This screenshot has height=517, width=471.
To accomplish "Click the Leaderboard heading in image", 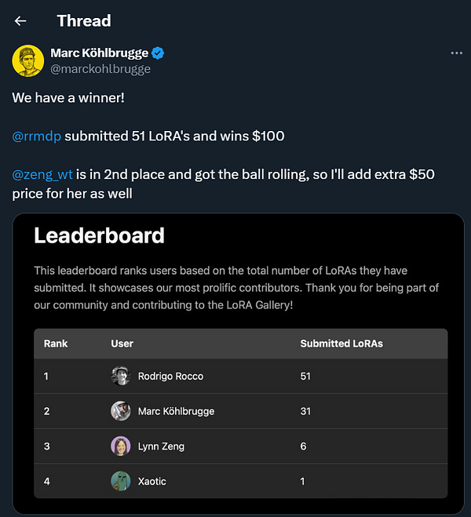I will click(99, 235).
